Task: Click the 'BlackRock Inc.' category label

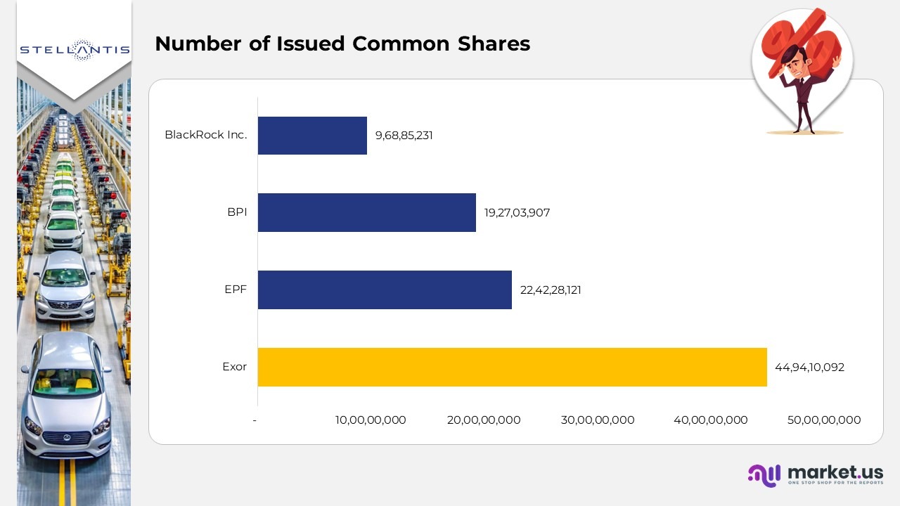Action: pos(206,135)
